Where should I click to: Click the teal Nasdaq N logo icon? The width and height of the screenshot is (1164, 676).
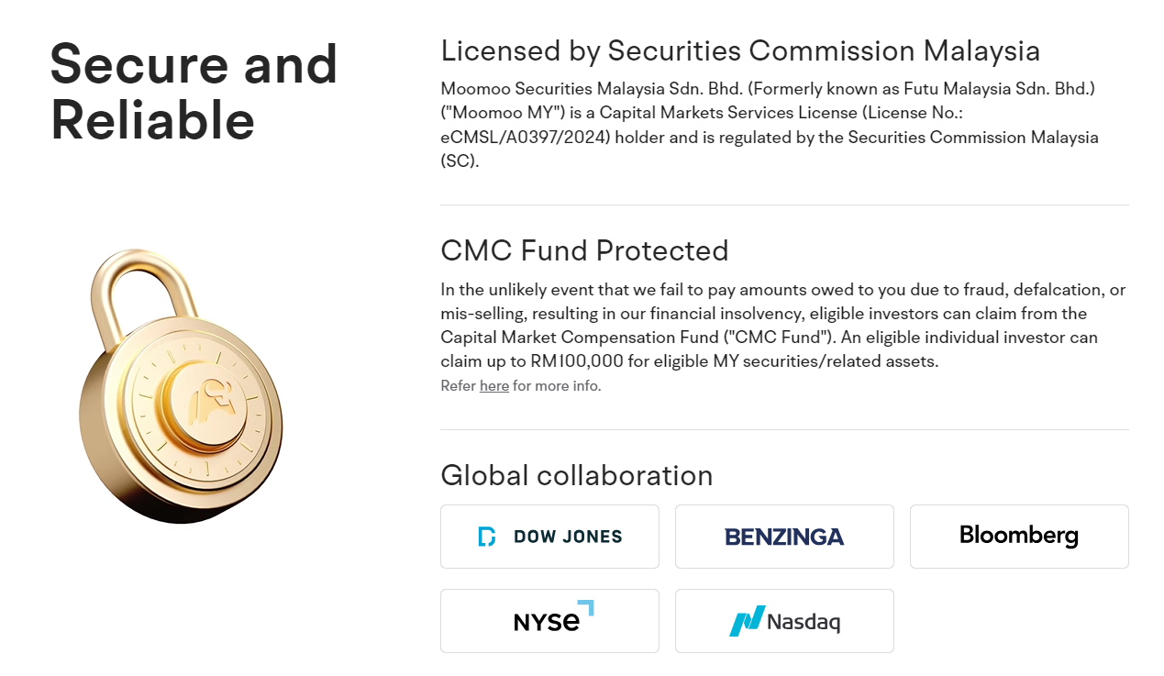[x=747, y=621]
